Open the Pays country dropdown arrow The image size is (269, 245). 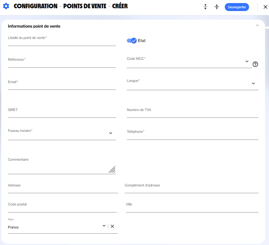[x=104, y=226]
